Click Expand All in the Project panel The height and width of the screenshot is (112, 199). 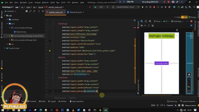30,11
